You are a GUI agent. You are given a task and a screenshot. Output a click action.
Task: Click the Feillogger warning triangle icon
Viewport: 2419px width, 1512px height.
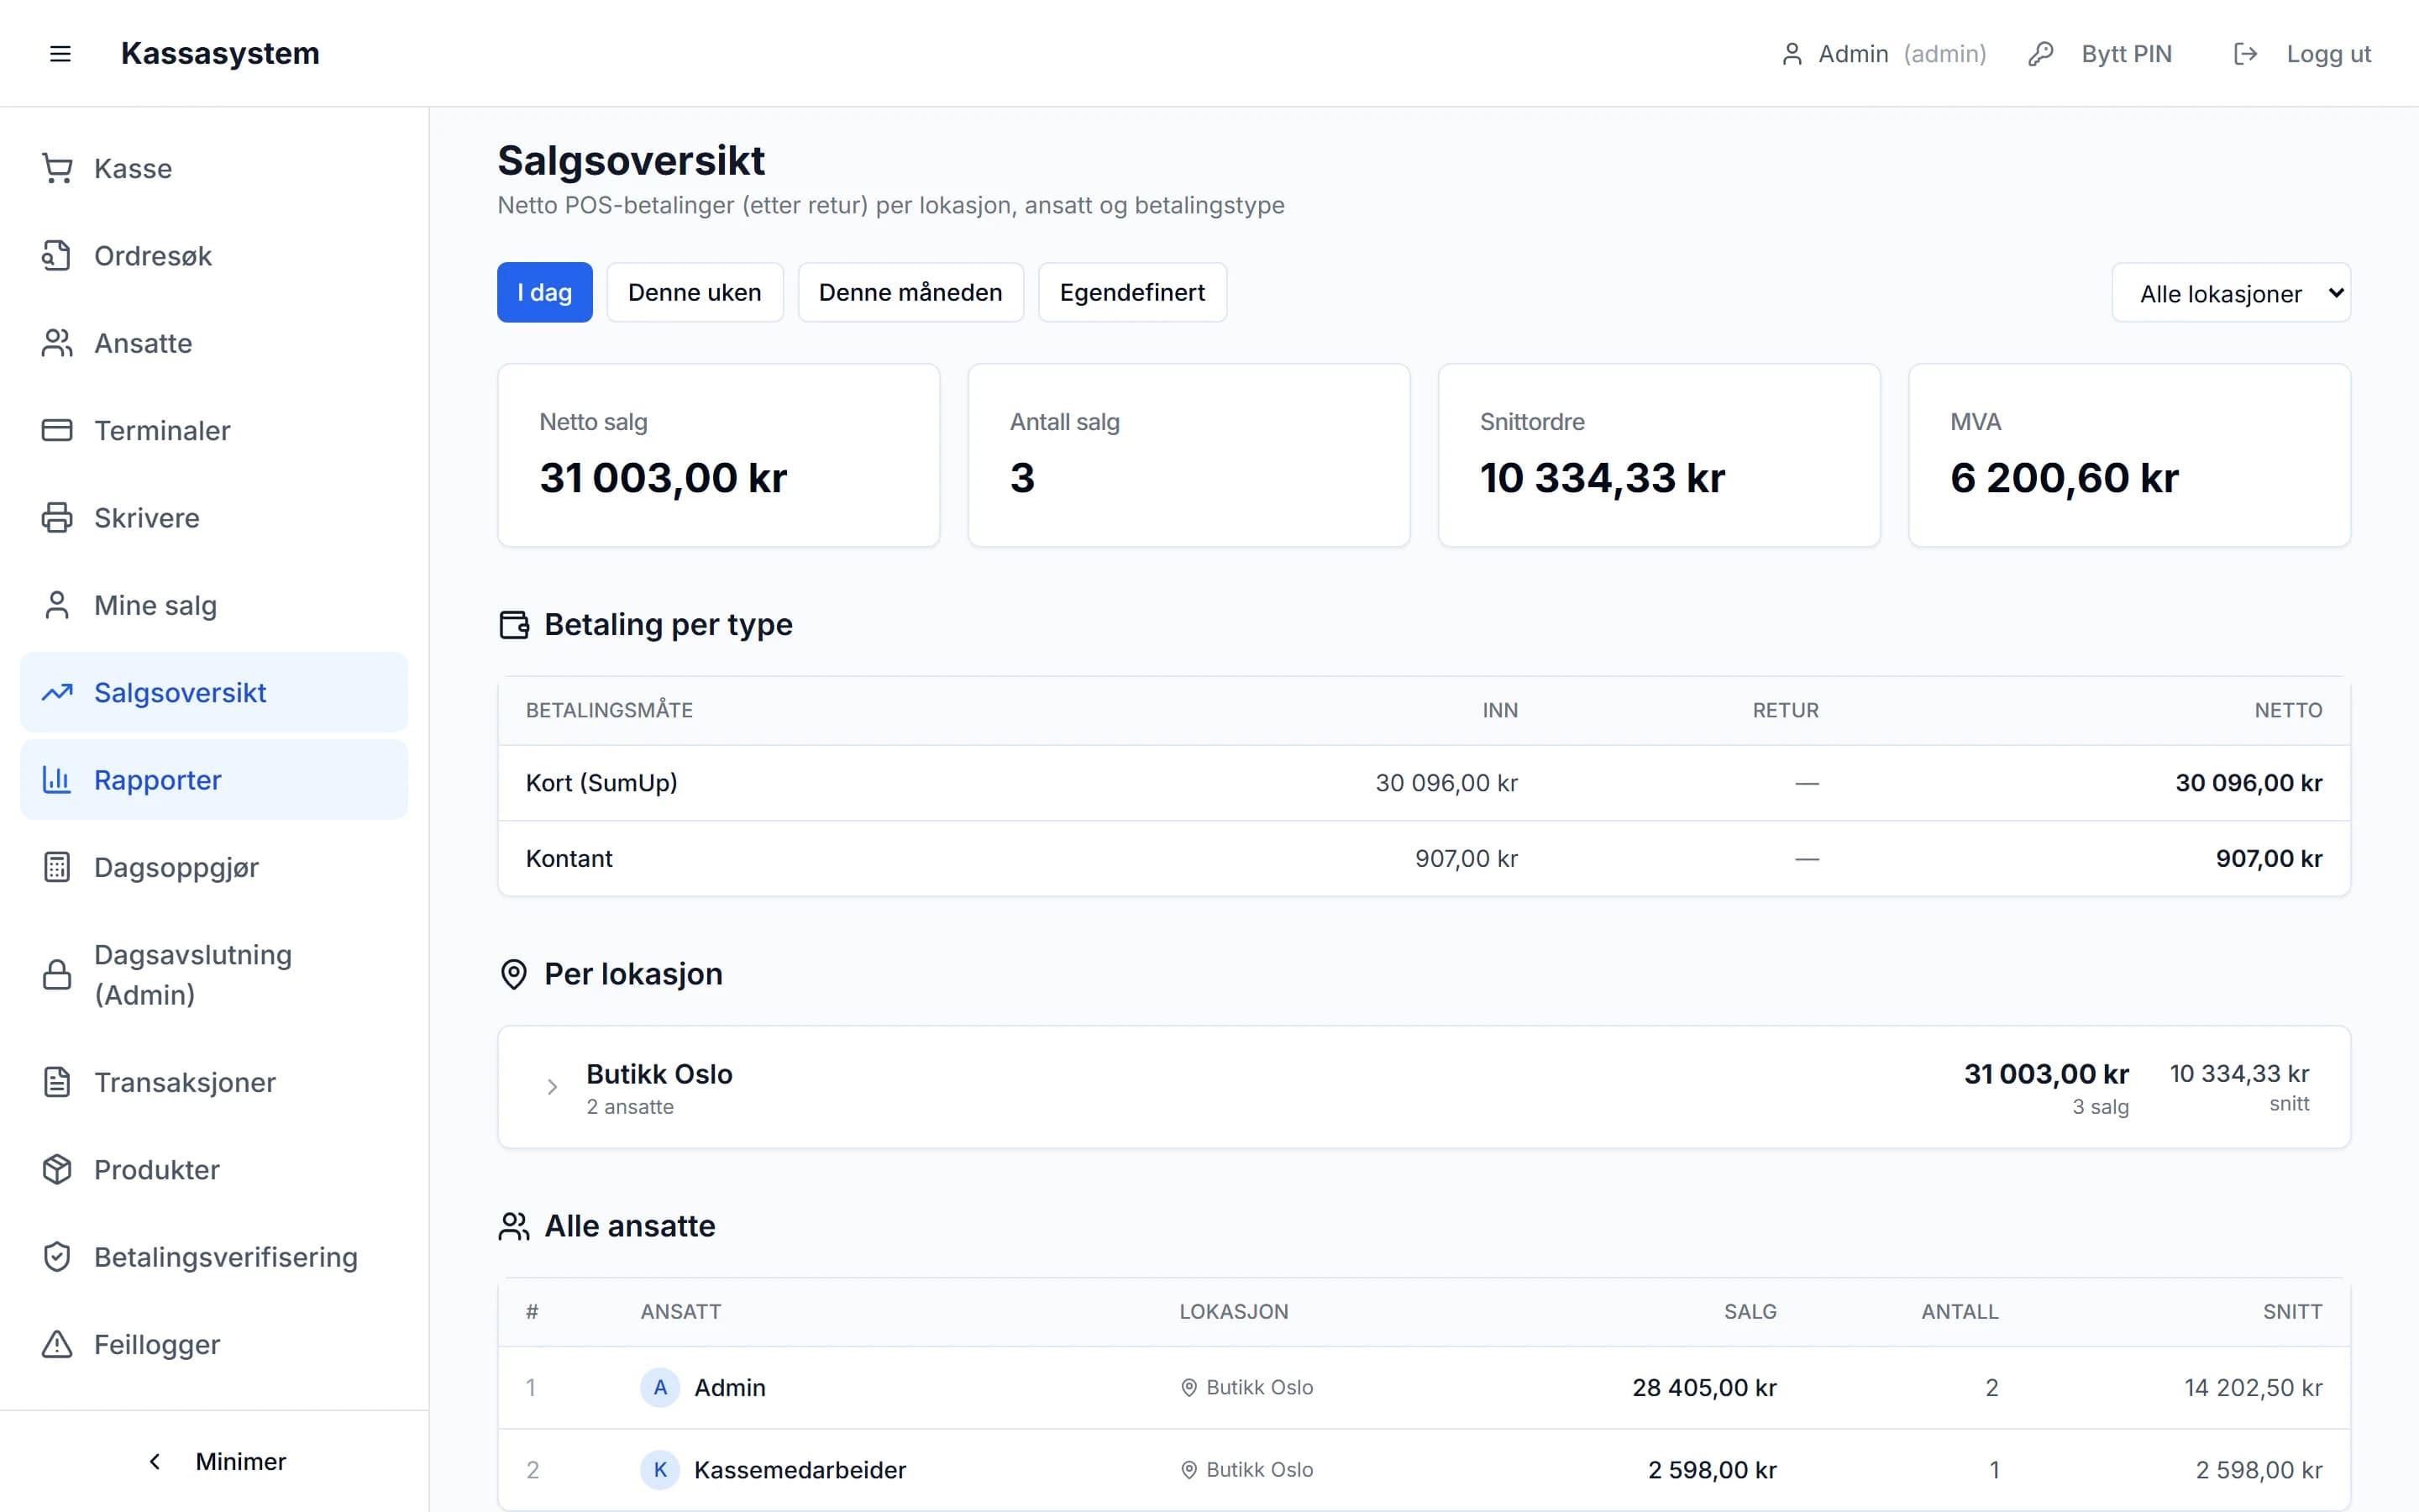pyautogui.click(x=57, y=1344)
